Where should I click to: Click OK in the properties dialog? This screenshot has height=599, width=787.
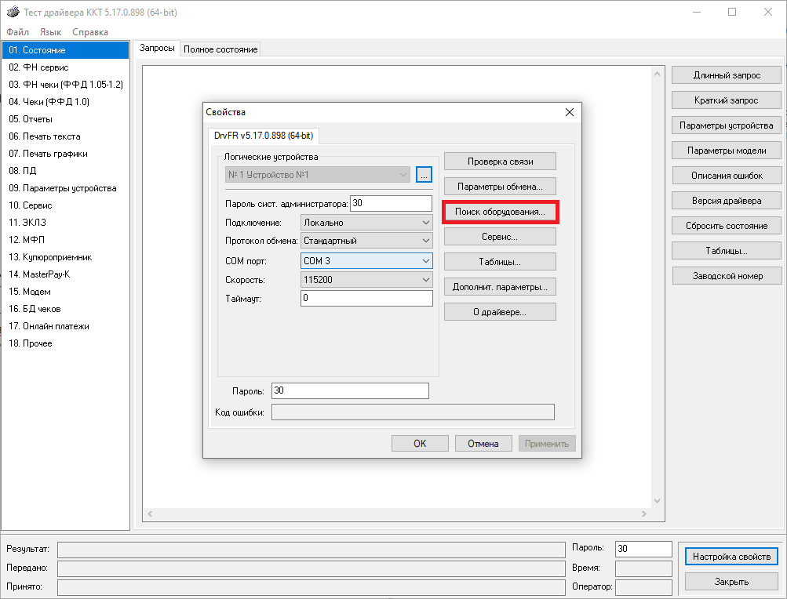420,444
